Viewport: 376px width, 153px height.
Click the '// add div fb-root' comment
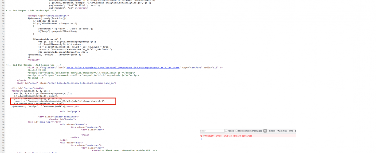pyautogui.click(x=44, y=21)
